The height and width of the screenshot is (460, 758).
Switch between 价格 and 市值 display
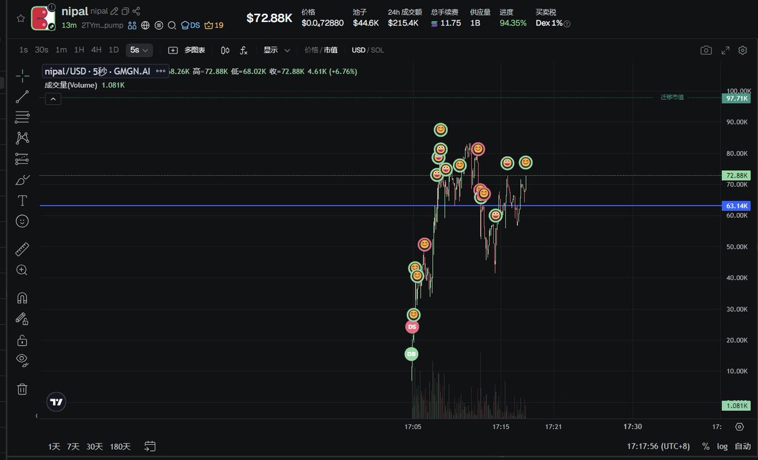(x=321, y=50)
